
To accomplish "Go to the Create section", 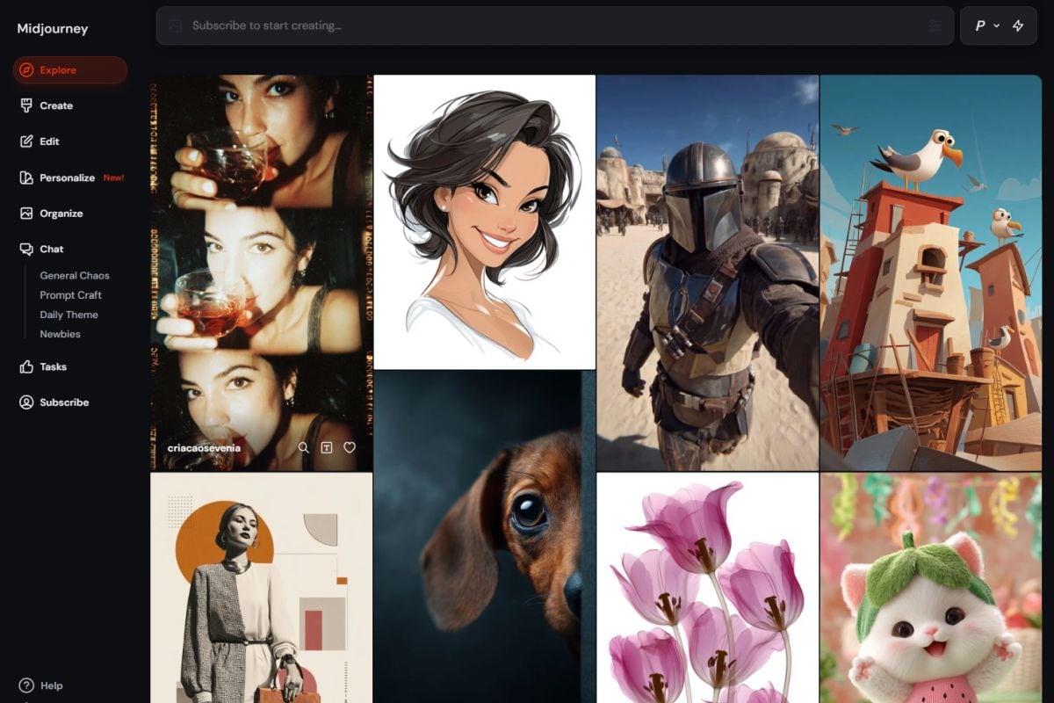I will pos(55,105).
